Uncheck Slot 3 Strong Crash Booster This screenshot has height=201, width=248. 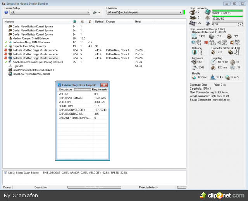click(x=5, y=172)
